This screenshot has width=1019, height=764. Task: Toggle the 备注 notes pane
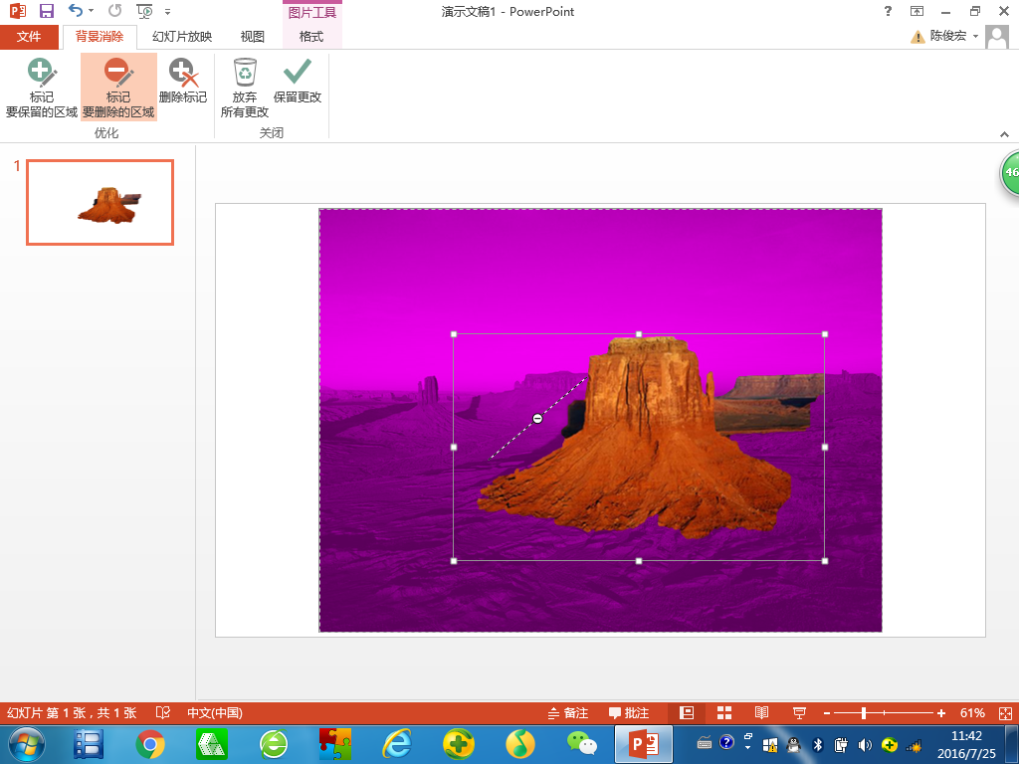[x=568, y=713]
